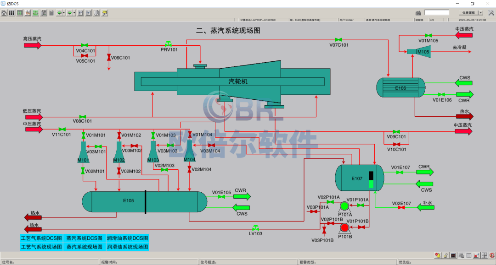Click ejector M104
This screenshot has width=496, height=265.
190,151
